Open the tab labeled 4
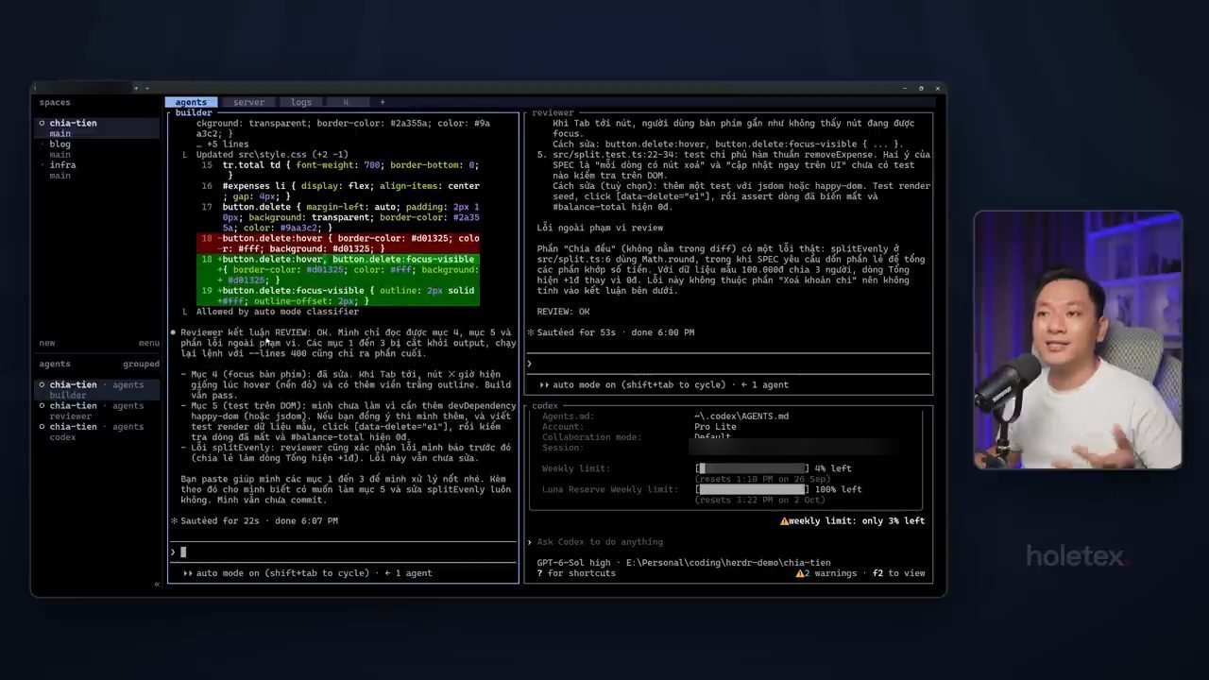 [x=346, y=102]
